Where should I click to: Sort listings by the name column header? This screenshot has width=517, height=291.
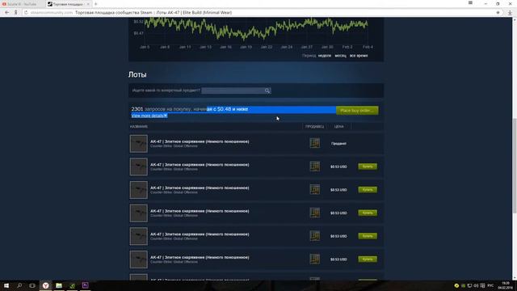(139, 127)
